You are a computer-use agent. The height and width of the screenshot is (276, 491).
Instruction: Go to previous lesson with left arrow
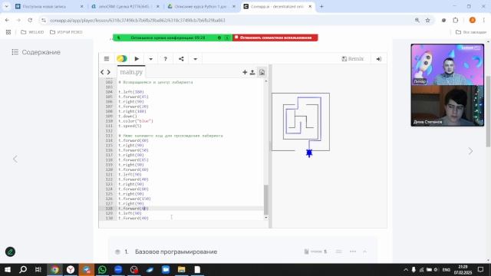(x=15, y=159)
